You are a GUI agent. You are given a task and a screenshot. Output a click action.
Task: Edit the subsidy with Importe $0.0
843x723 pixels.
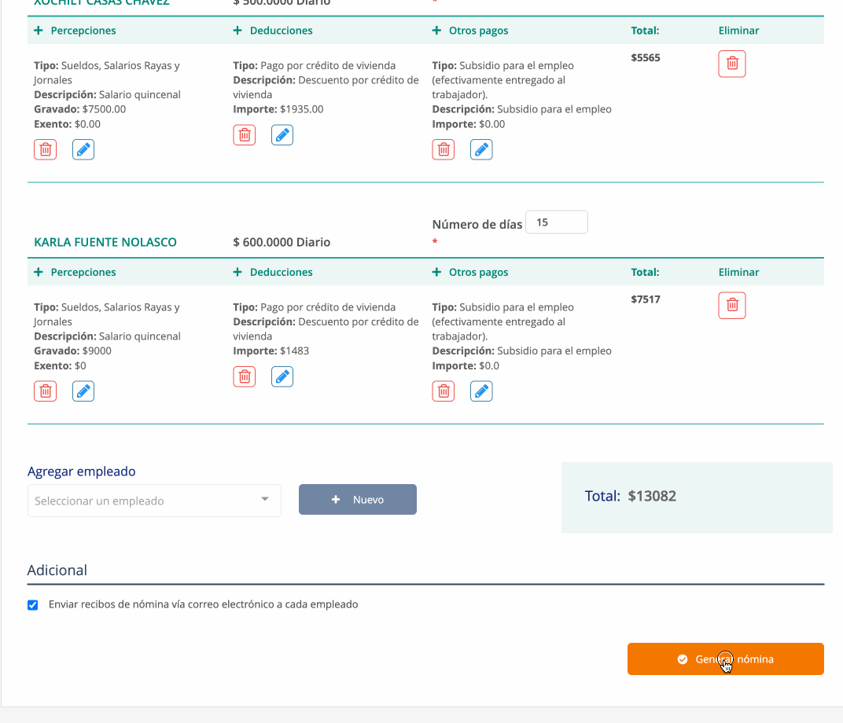click(x=481, y=391)
